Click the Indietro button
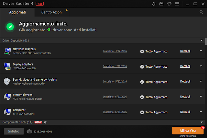Viewport: 207px width, 138px height. (x=14, y=131)
